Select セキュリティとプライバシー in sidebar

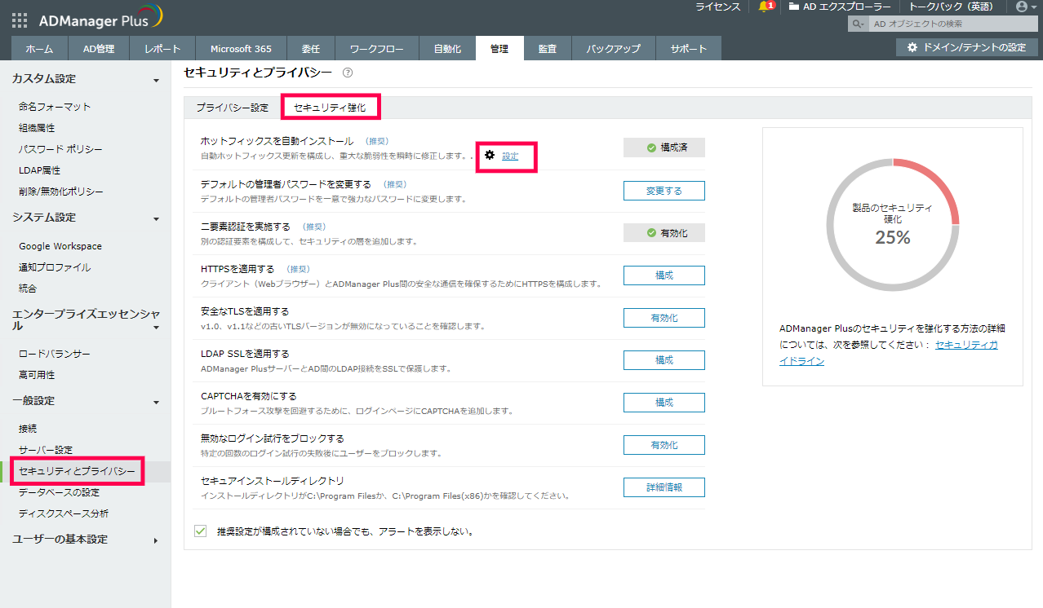[78, 471]
